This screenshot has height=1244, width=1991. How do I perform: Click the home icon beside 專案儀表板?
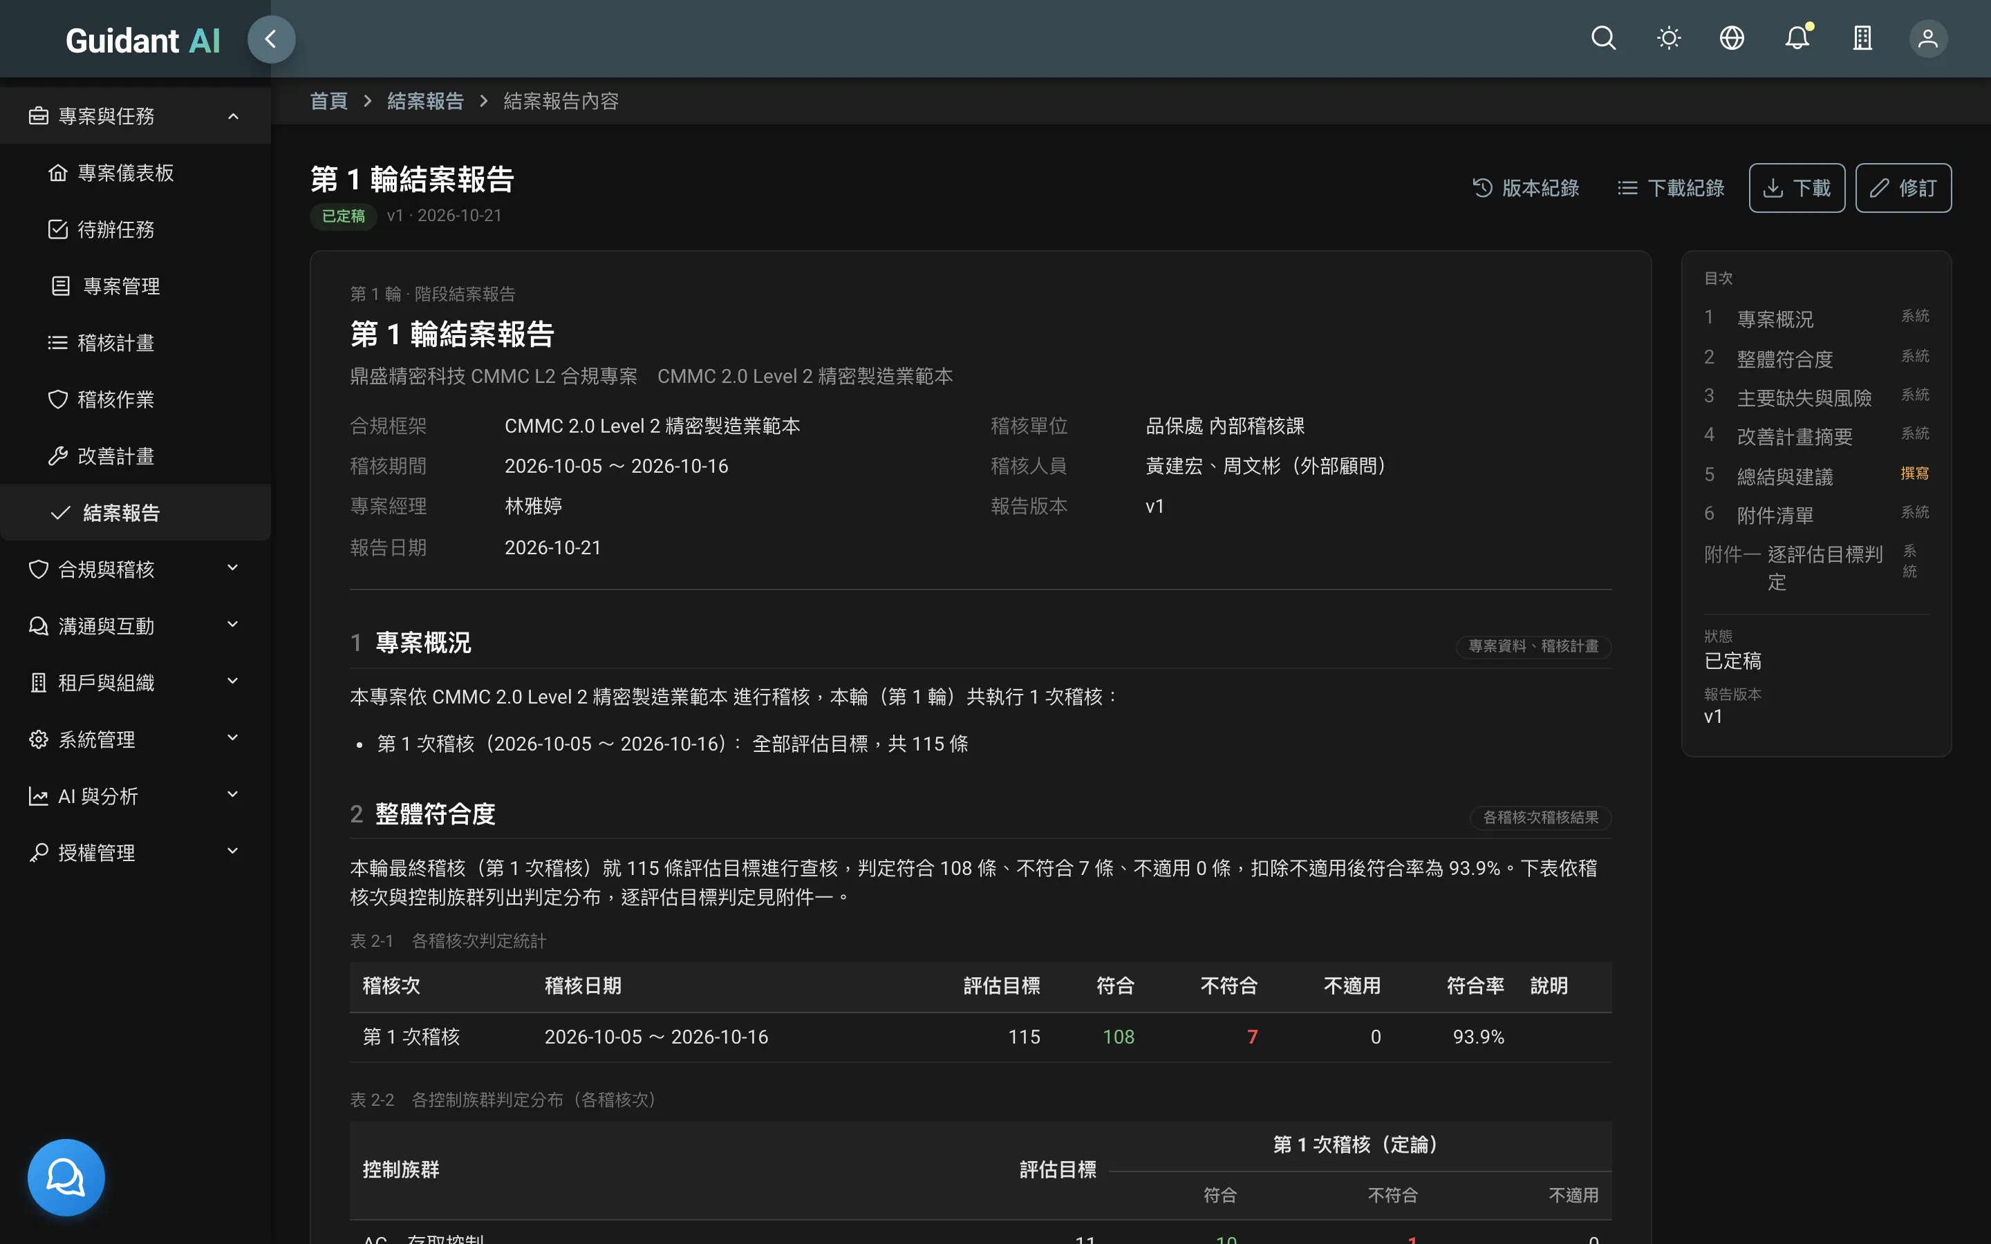click(57, 173)
